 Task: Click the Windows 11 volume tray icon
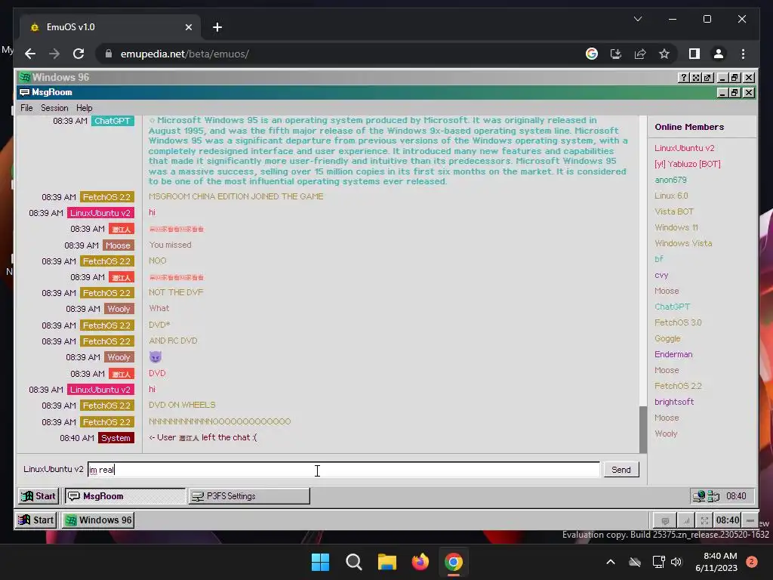tap(676, 562)
